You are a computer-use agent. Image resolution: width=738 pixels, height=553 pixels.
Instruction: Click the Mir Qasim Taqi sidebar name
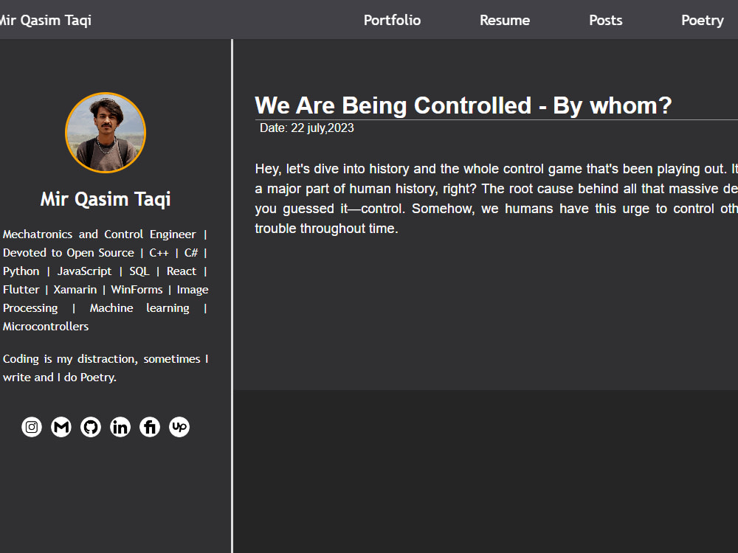[106, 199]
